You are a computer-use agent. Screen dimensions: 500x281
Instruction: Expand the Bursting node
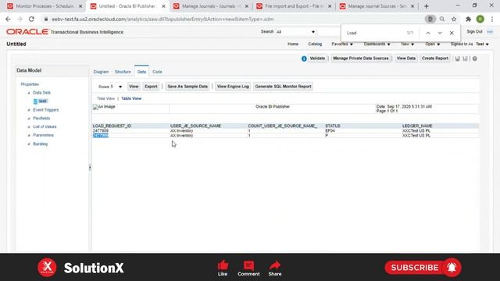pos(29,144)
